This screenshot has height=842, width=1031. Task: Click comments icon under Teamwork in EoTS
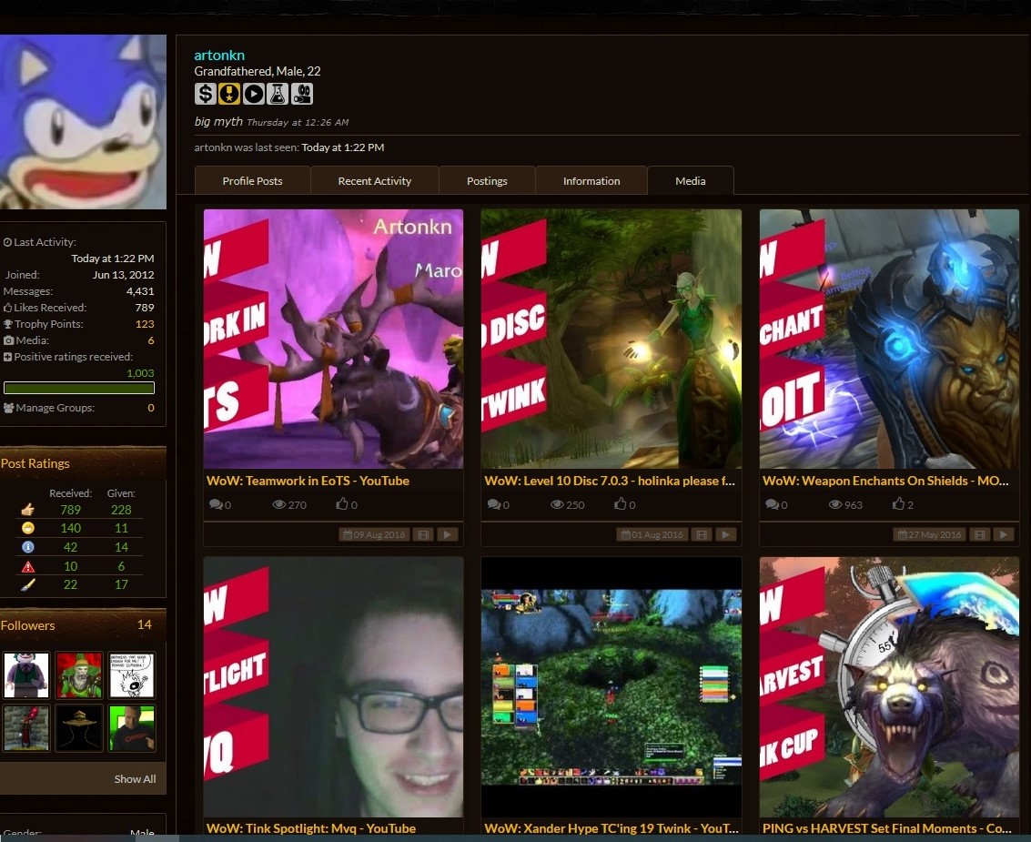216,504
